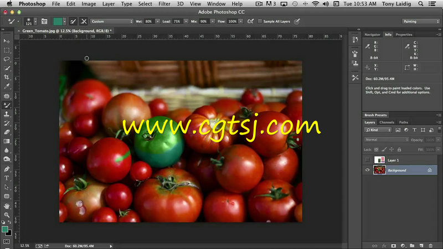Select the Rectangular Marquee tool
Image resolution: width=443 pixels, height=249 pixels.
(x=7, y=50)
